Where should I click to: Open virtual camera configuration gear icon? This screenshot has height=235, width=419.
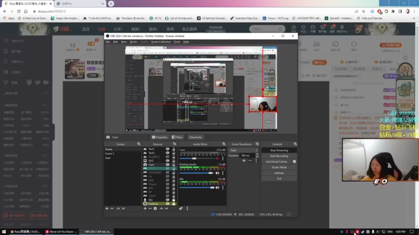(294, 161)
